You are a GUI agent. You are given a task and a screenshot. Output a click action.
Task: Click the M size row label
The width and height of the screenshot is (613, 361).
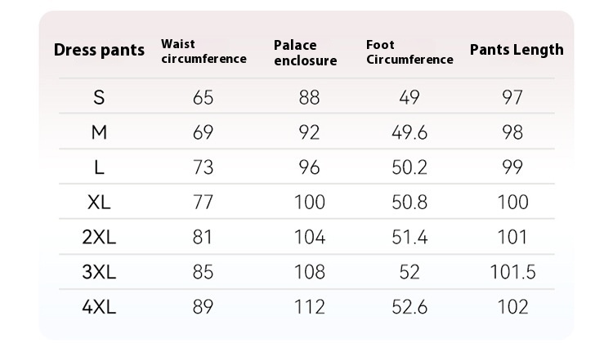pos(99,133)
